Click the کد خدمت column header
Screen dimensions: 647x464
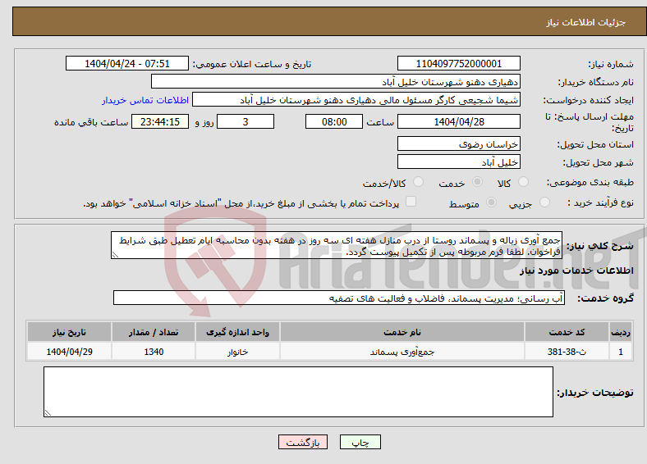coord(567,332)
